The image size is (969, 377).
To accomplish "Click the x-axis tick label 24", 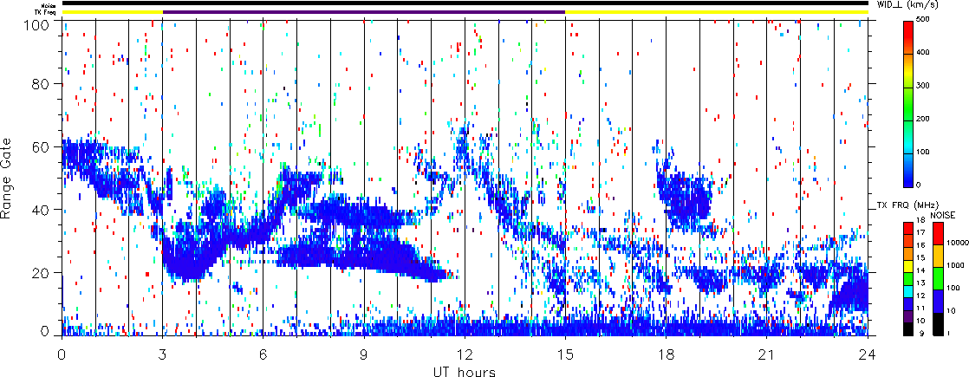I will click(x=868, y=354).
